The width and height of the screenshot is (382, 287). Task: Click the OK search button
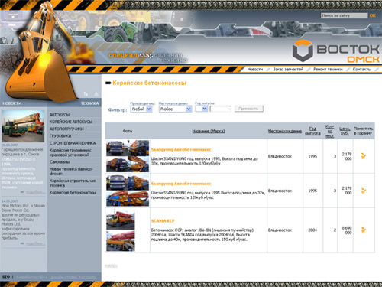(x=373, y=15)
